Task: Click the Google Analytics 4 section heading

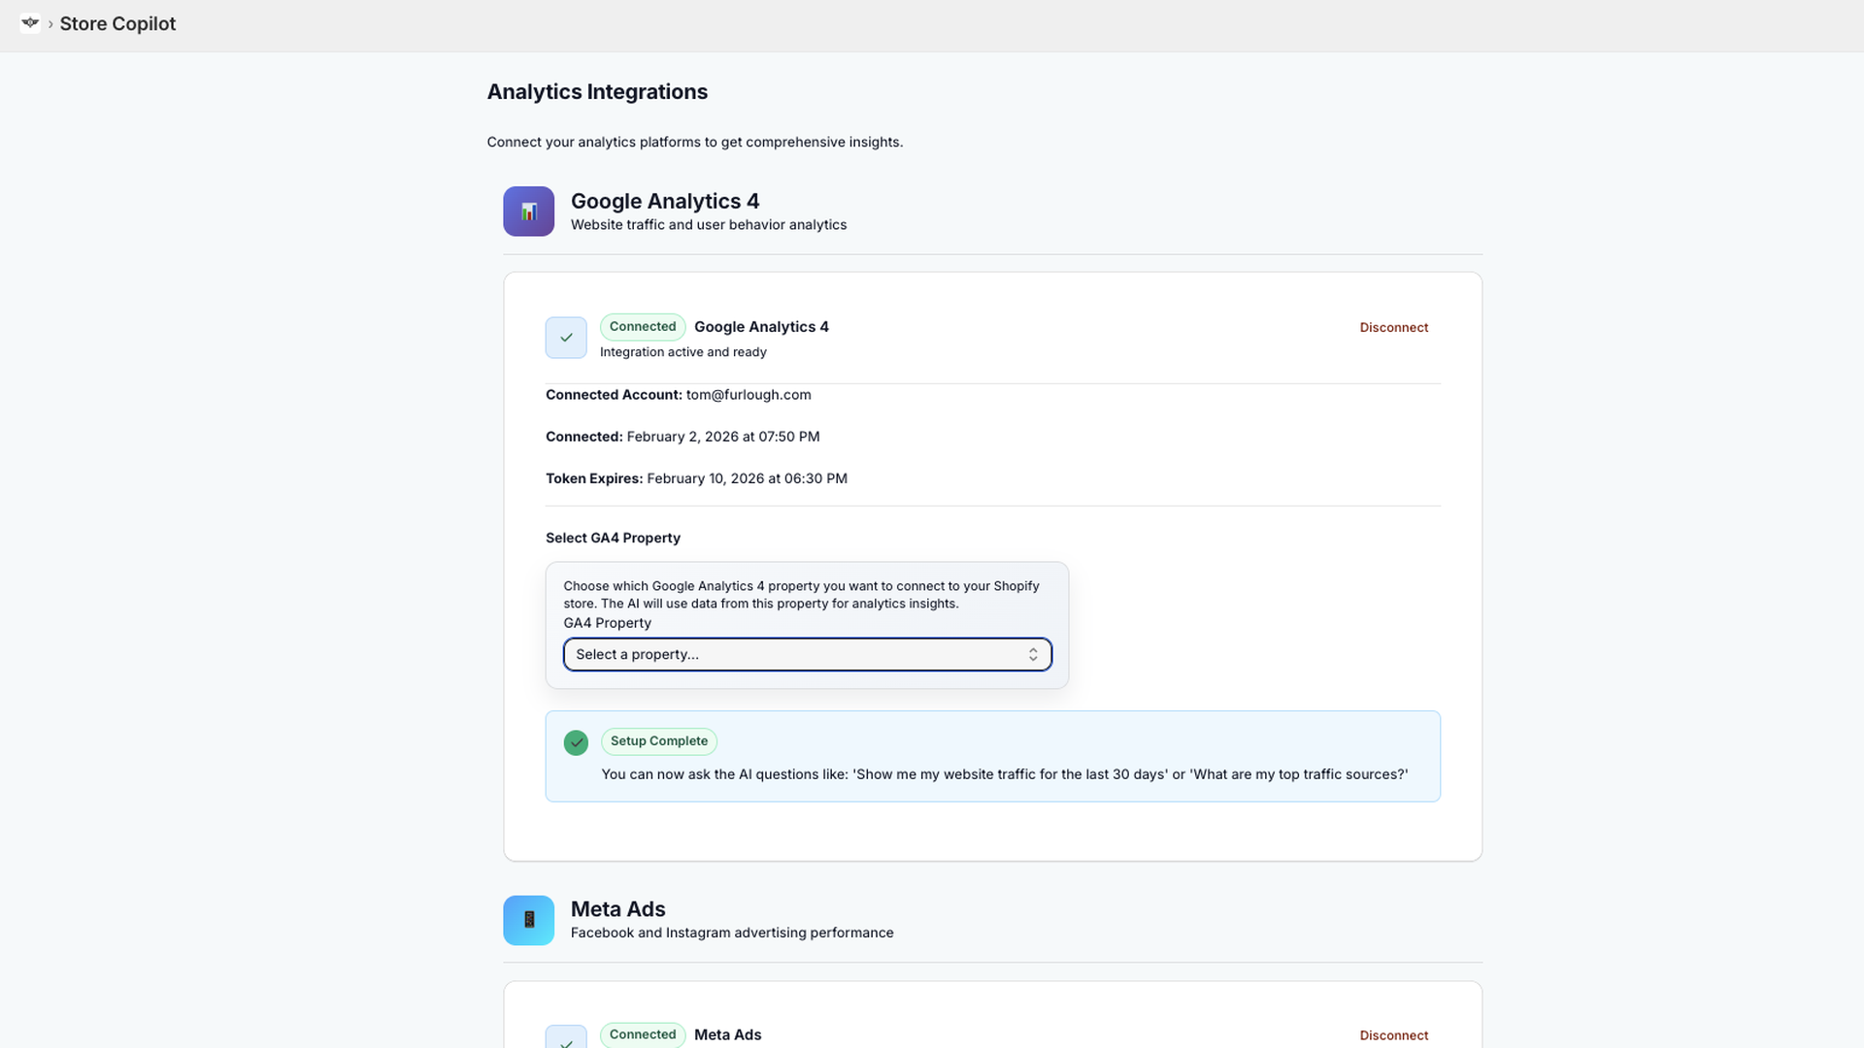Action: click(x=664, y=201)
